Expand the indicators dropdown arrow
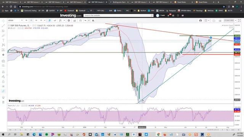This screenshot has width=244, height=137. [x=64, y=21]
